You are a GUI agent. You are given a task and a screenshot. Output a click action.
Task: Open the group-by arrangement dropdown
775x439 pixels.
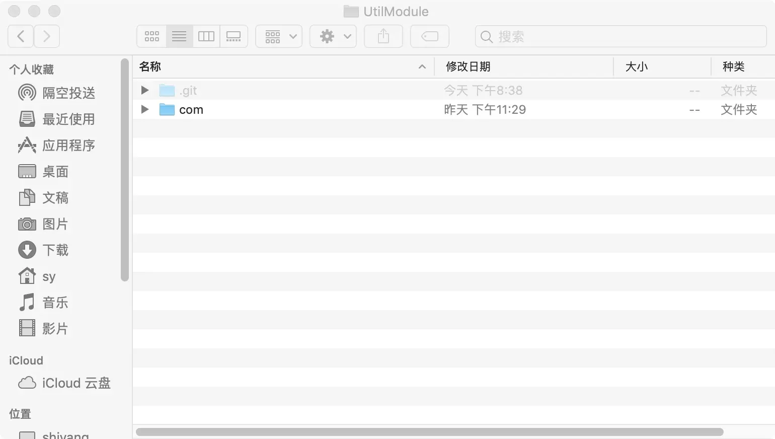pos(279,36)
